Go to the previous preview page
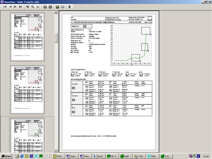212x159 pixels. pos(10,7)
